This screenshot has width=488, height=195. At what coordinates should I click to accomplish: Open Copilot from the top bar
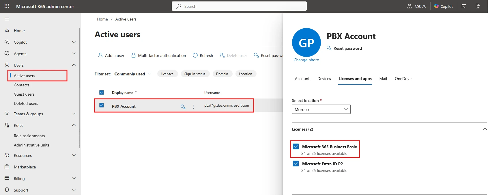point(443,6)
